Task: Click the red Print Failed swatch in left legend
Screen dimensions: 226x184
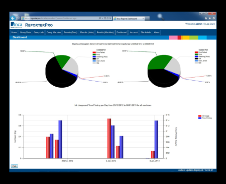Action: [x=94, y=52]
